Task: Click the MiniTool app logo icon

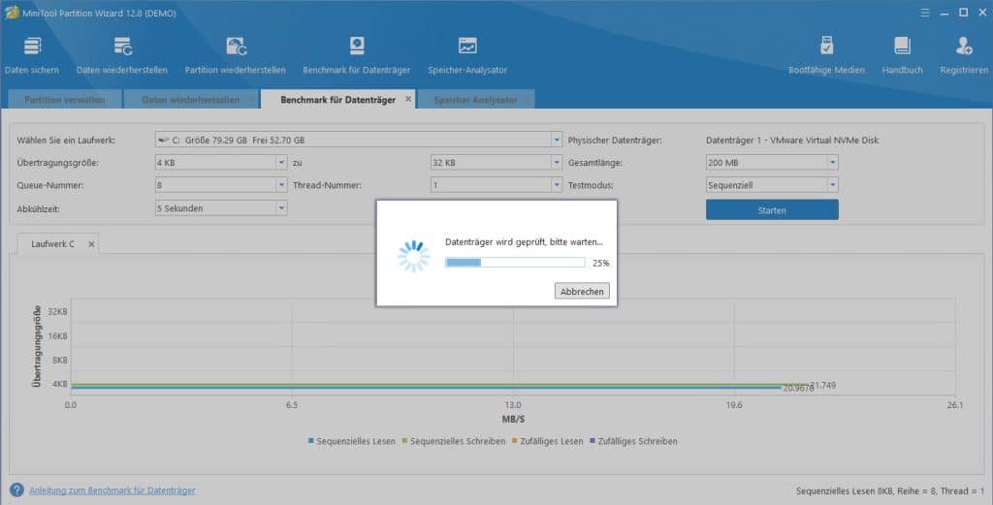Action: point(12,13)
